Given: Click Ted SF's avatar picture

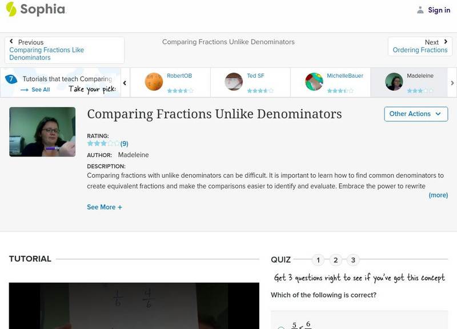Looking at the screenshot, I should point(234,82).
